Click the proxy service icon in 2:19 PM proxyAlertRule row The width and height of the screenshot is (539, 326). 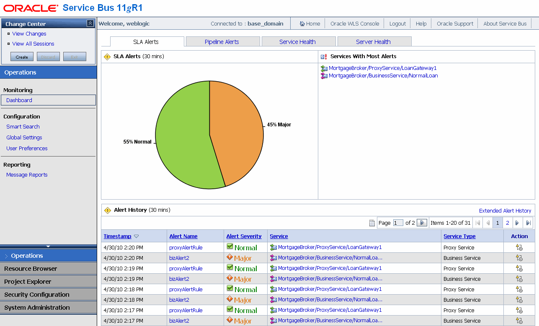[x=273, y=268]
